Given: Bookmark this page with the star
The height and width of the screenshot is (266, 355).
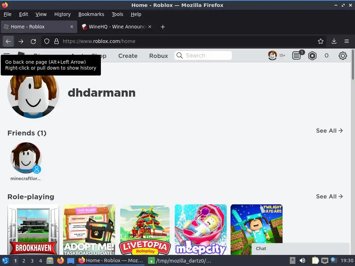Looking at the screenshot, I should click(x=320, y=42).
